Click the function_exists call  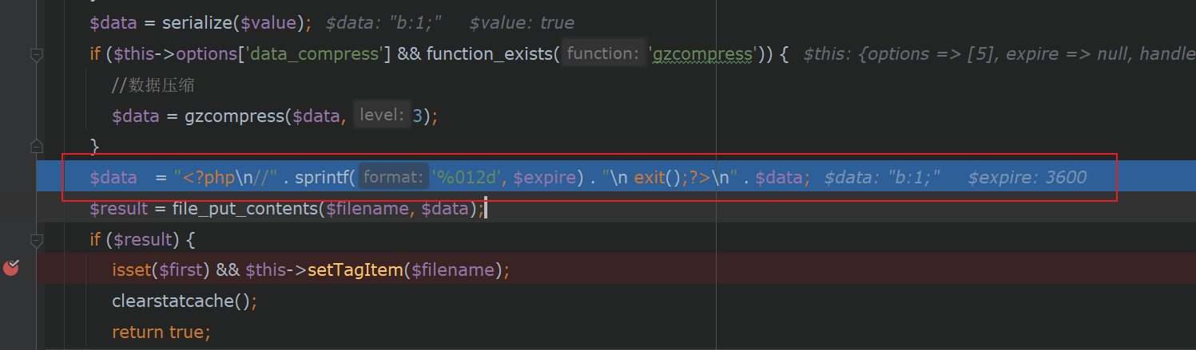point(489,54)
